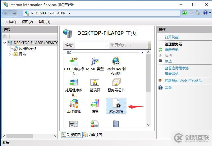Open the 工作进程 feature icon
Viewport: 212px width, 146px height.
point(74,103)
